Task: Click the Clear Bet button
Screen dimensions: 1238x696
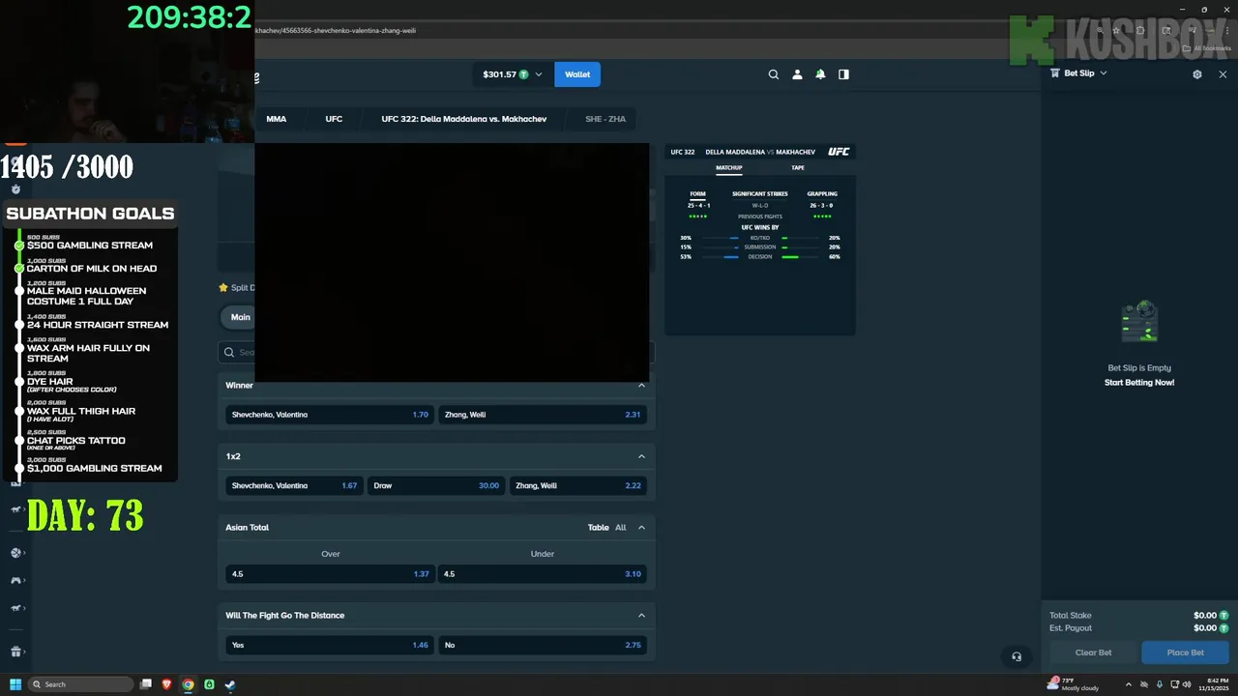Action: (1093, 652)
